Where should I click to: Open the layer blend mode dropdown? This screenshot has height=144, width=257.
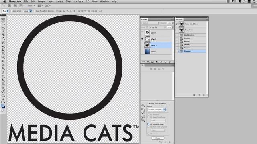[151, 23]
